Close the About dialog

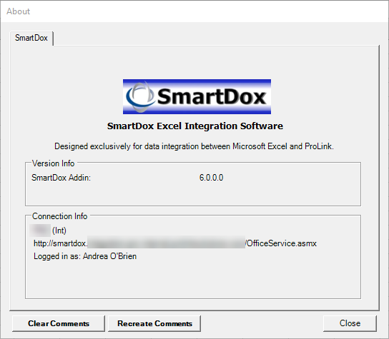[350, 323]
